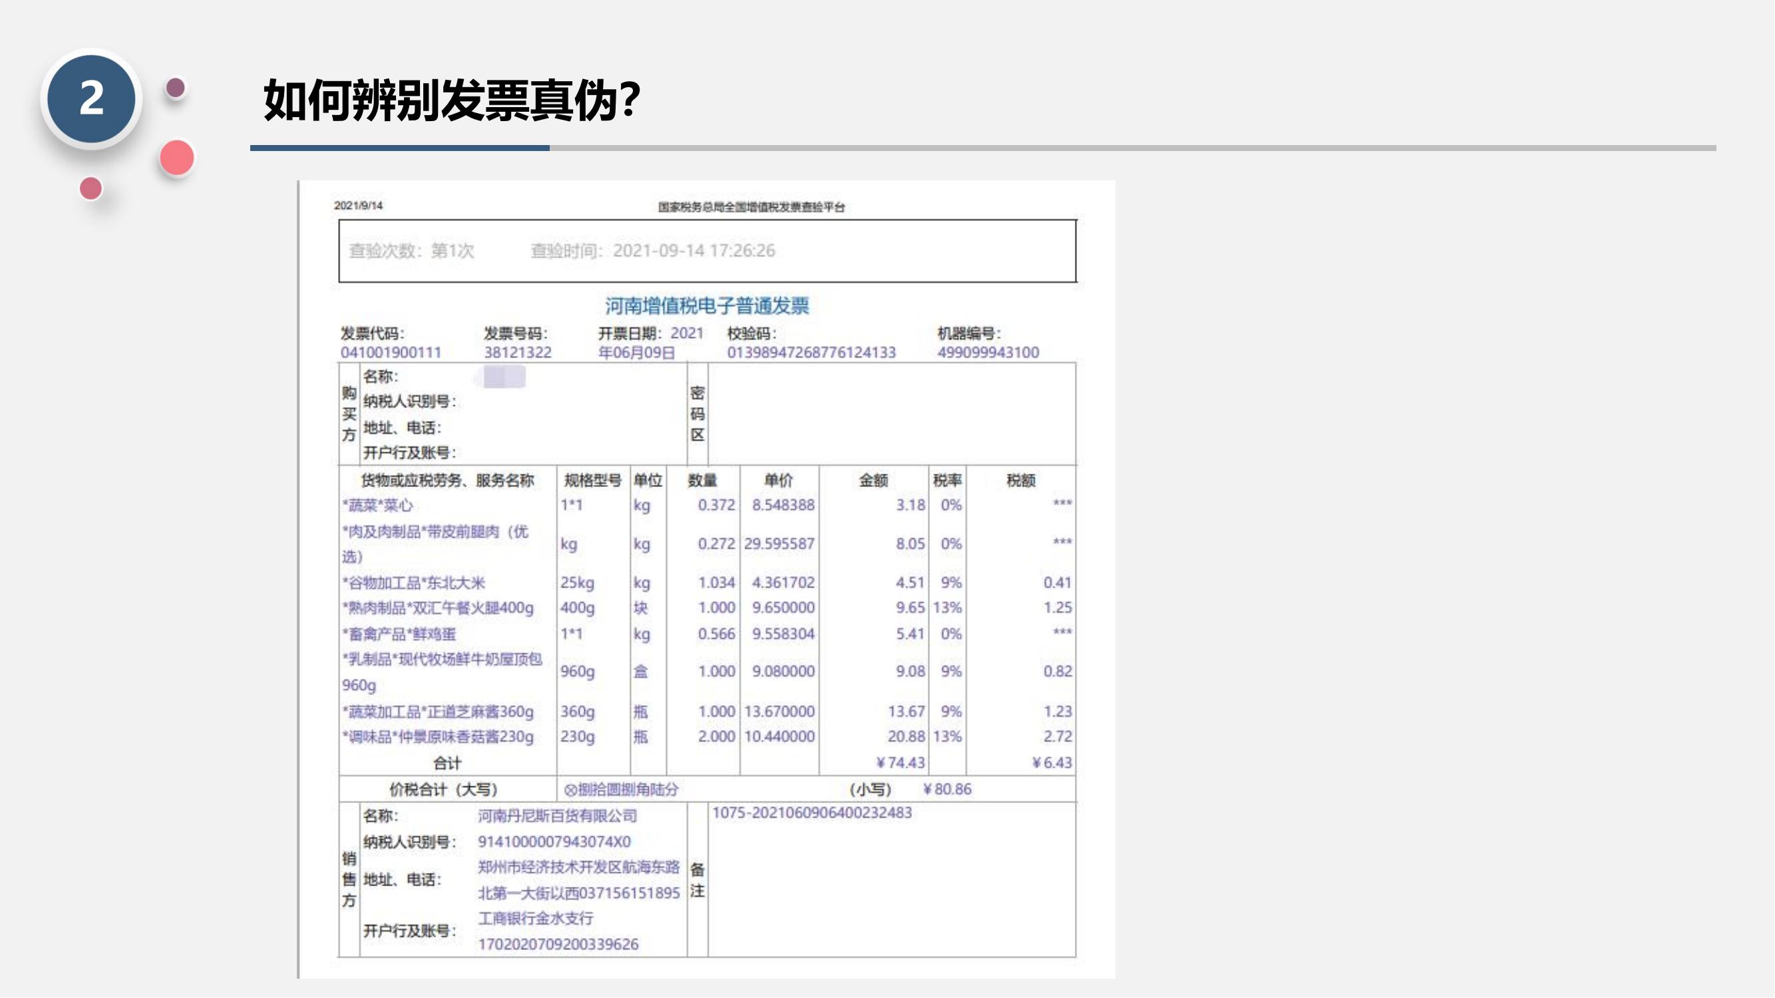Image resolution: width=1775 pixels, height=998 pixels.
Task: Click the small purple dot near badge
Action: (x=176, y=87)
